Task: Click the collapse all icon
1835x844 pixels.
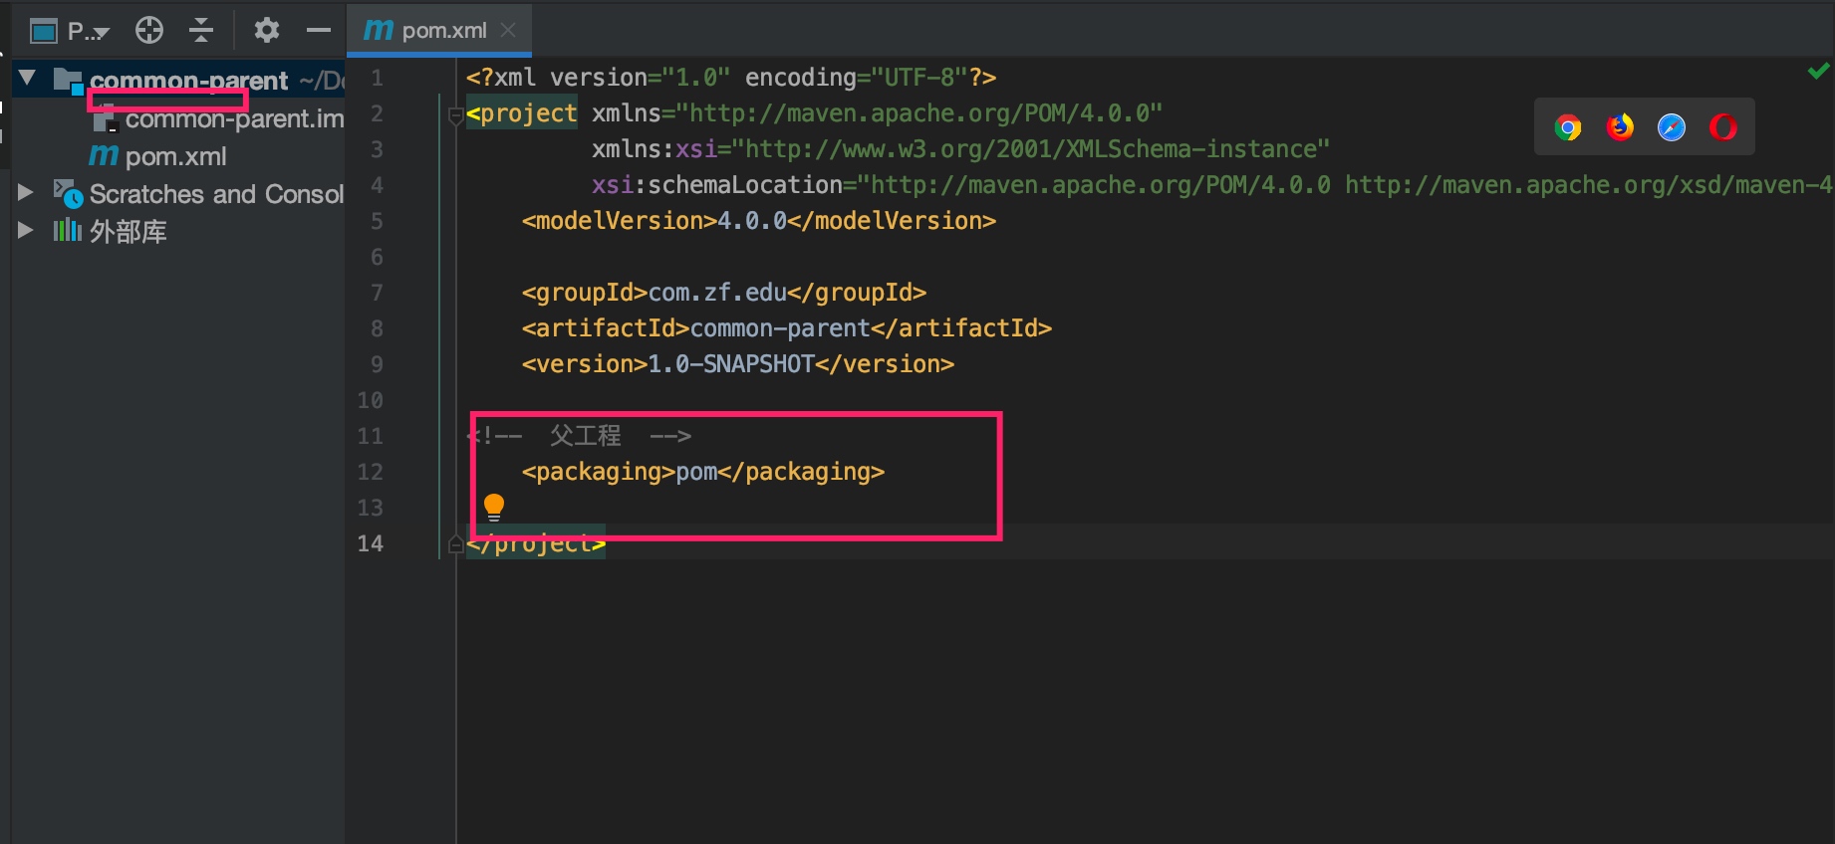Action: point(201,31)
